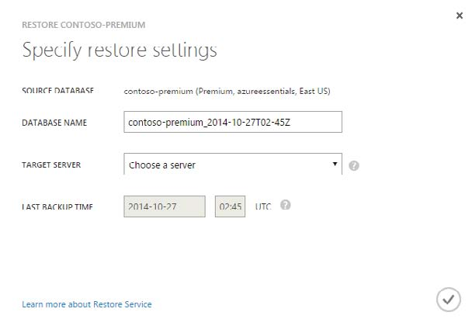472x326 pixels.
Task: Click the Database Name input field
Action: 233,123
